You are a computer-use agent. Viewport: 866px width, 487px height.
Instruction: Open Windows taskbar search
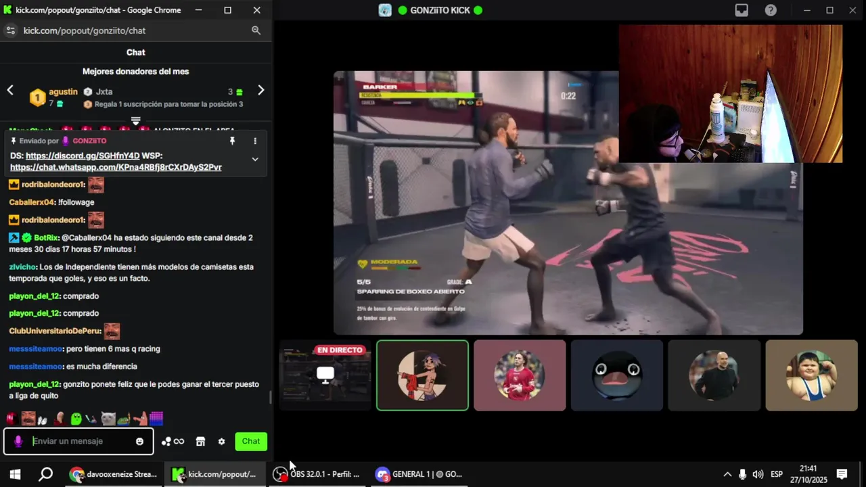45,474
